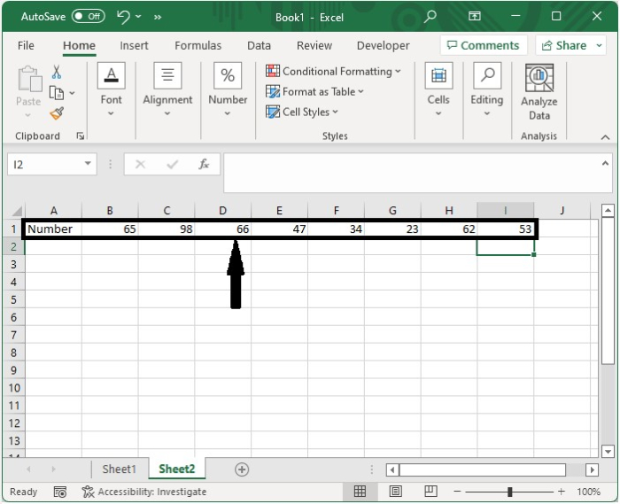Viewport: 620px width, 504px height.
Task: Switch to the Insert tab
Action: 134,45
